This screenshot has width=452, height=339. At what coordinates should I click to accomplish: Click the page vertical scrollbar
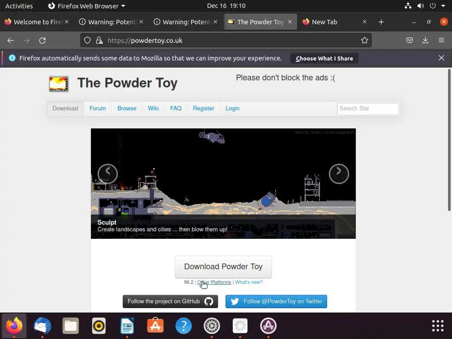pyautogui.click(x=449, y=140)
